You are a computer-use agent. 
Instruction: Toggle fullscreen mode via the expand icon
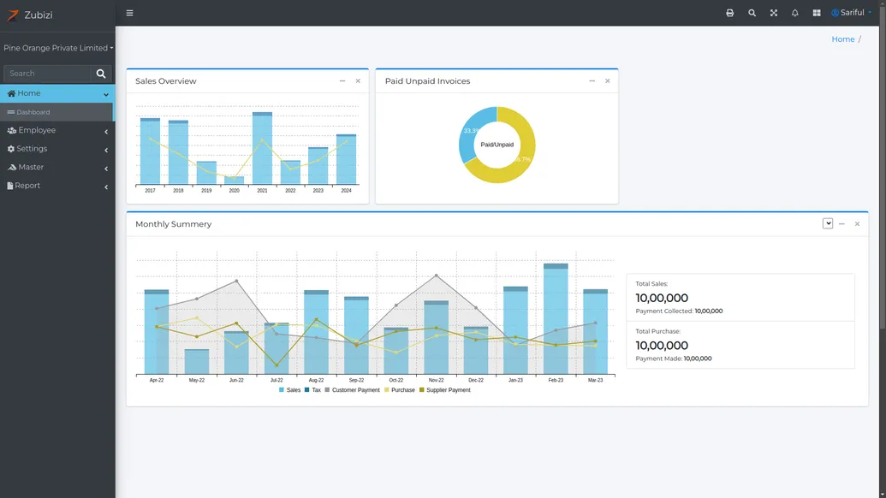point(772,12)
